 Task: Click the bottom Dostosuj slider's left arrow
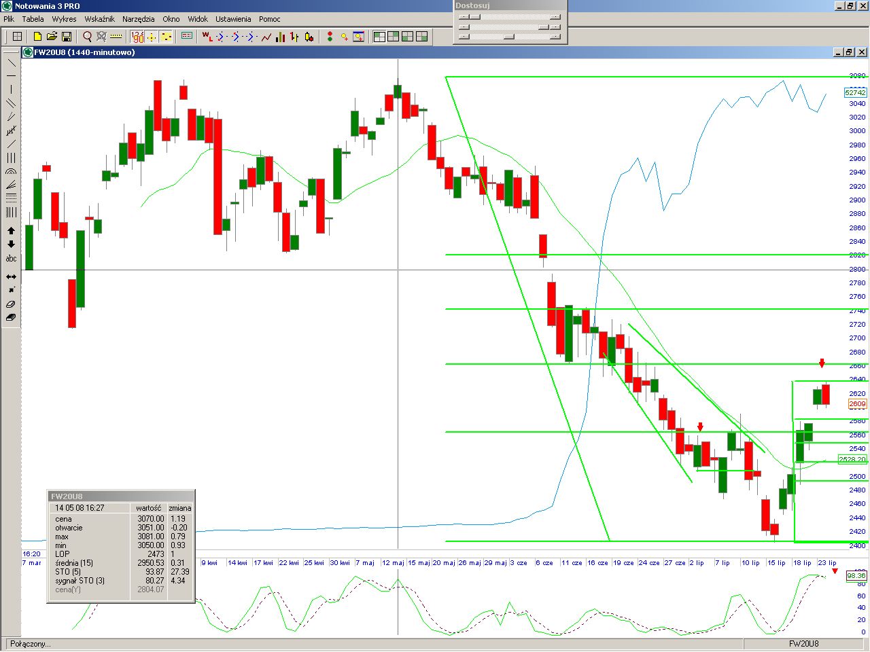point(464,37)
